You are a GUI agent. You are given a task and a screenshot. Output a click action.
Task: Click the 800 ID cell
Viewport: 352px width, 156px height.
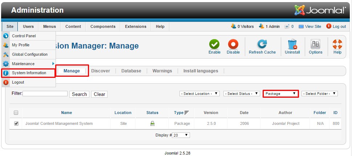(336, 123)
